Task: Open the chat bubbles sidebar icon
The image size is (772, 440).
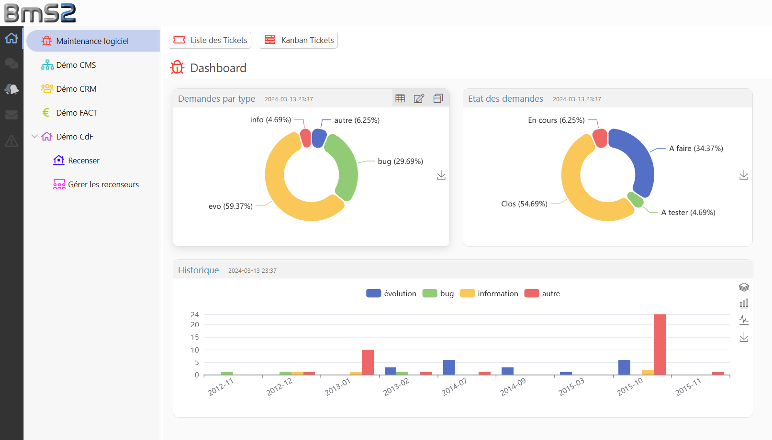Action: pyautogui.click(x=11, y=64)
